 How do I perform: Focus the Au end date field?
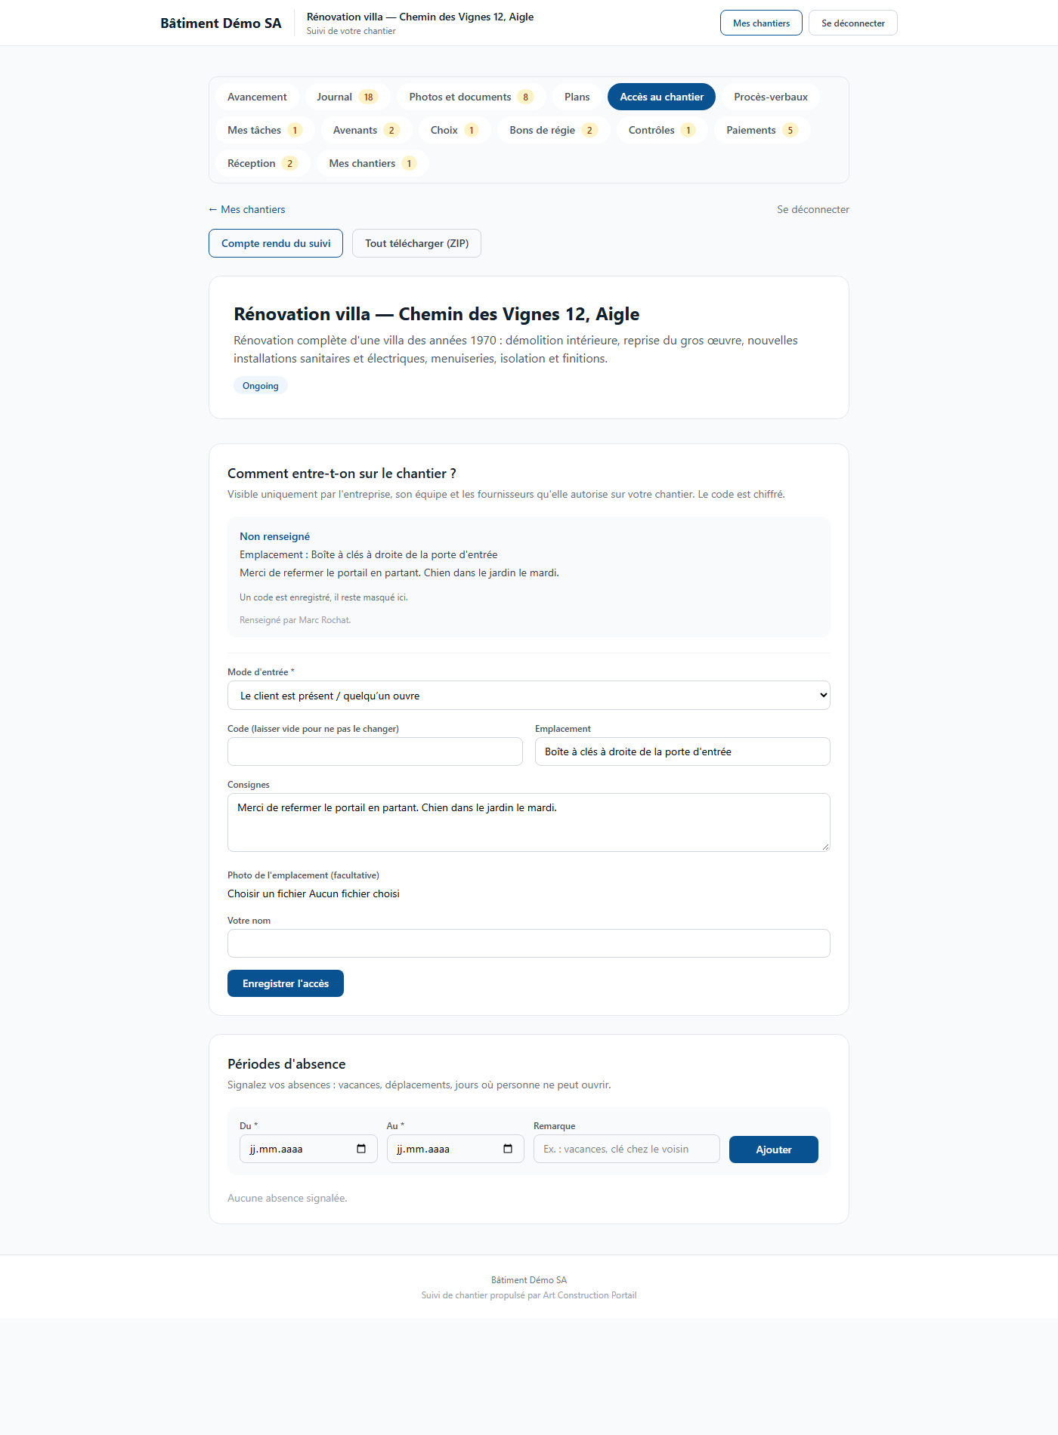coord(456,1149)
